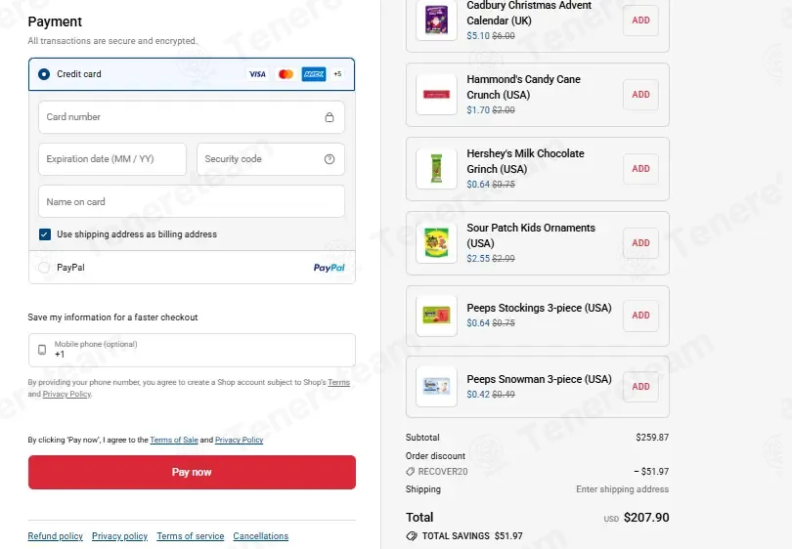Focus the Security code field

coord(271,159)
